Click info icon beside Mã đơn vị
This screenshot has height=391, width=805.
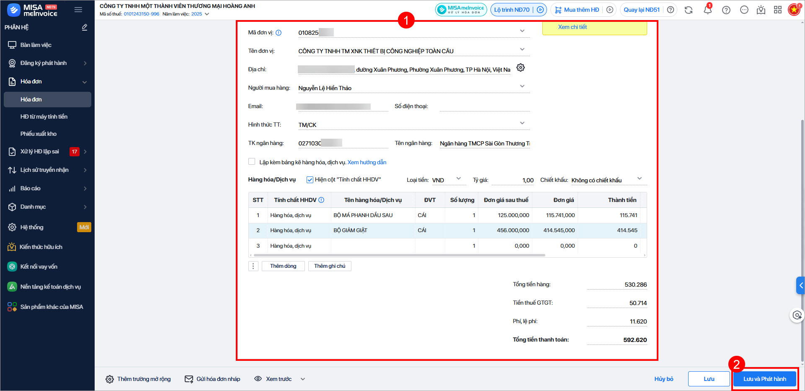click(279, 33)
